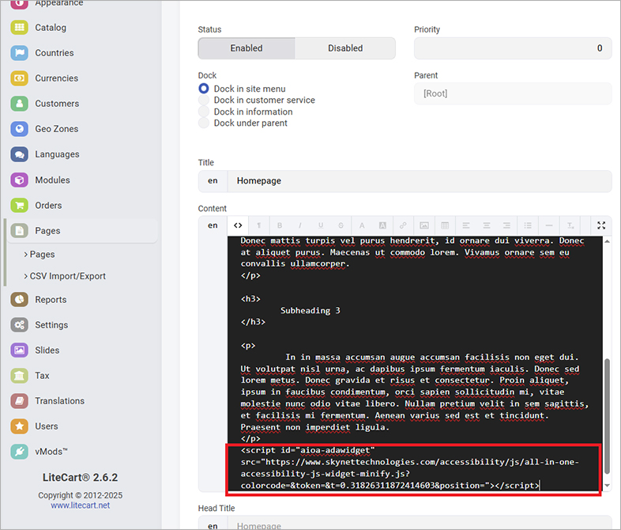Click the Users star icon
621x530 pixels.
pos(20,426)
